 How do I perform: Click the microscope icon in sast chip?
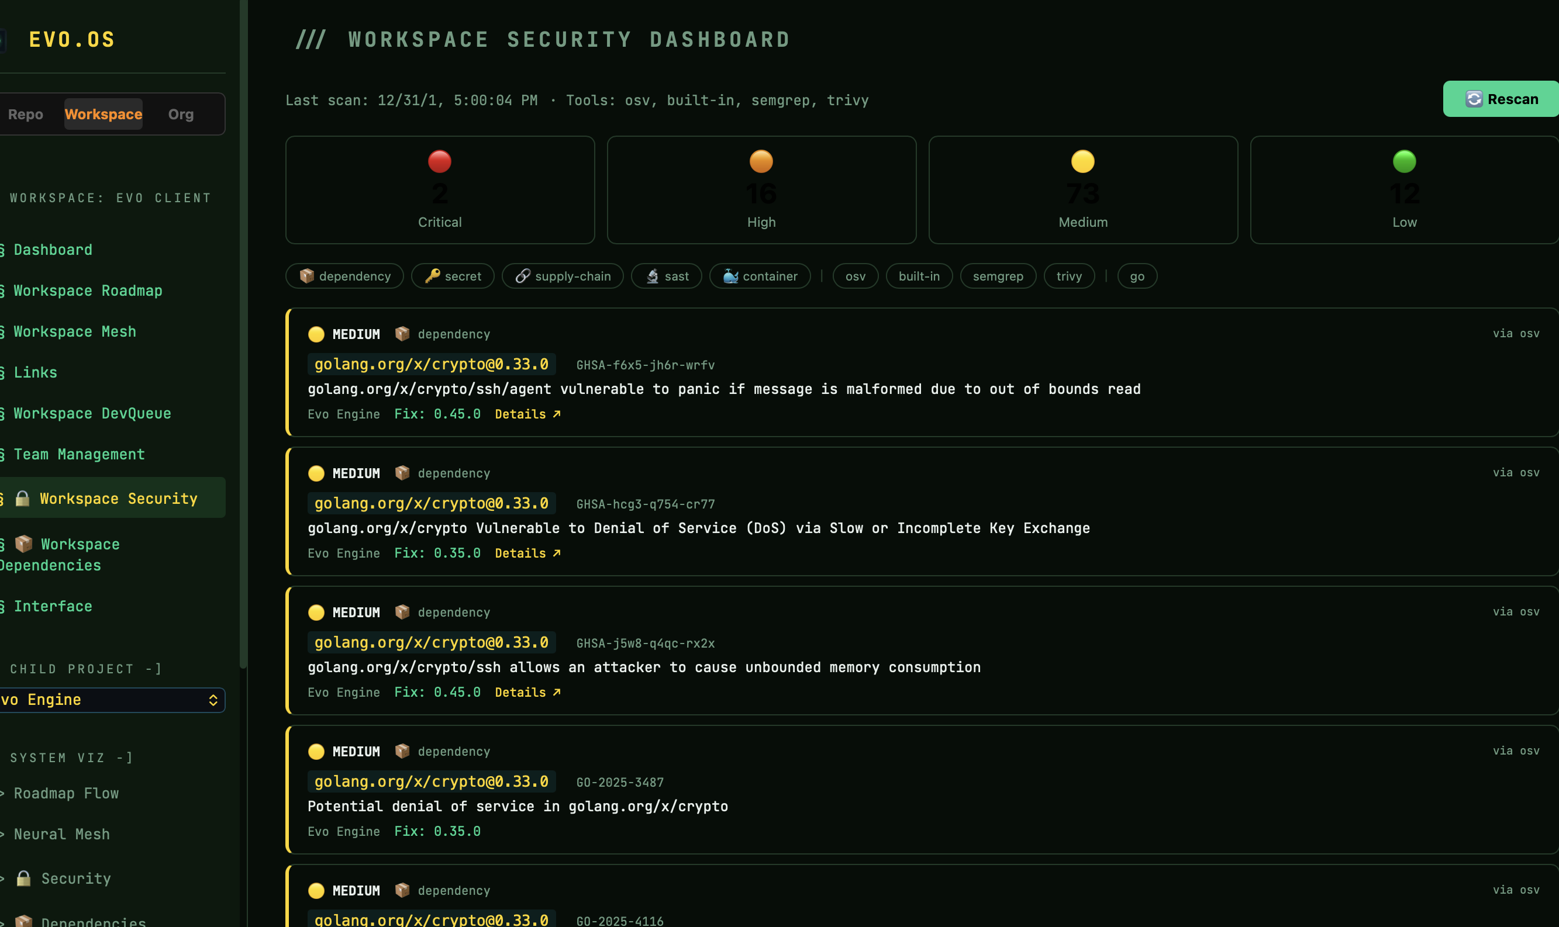(x=653, y=276)
